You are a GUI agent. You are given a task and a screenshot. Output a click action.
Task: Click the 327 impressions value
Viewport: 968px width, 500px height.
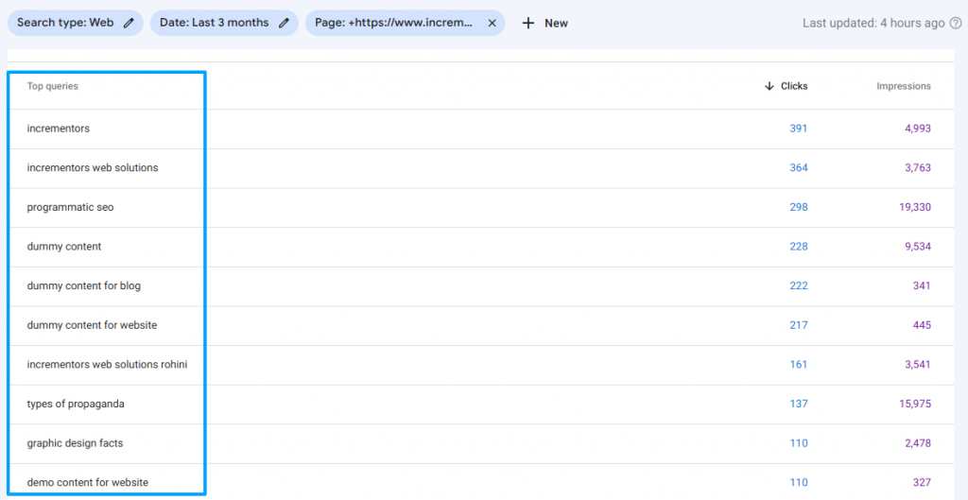tap(922, 483)
